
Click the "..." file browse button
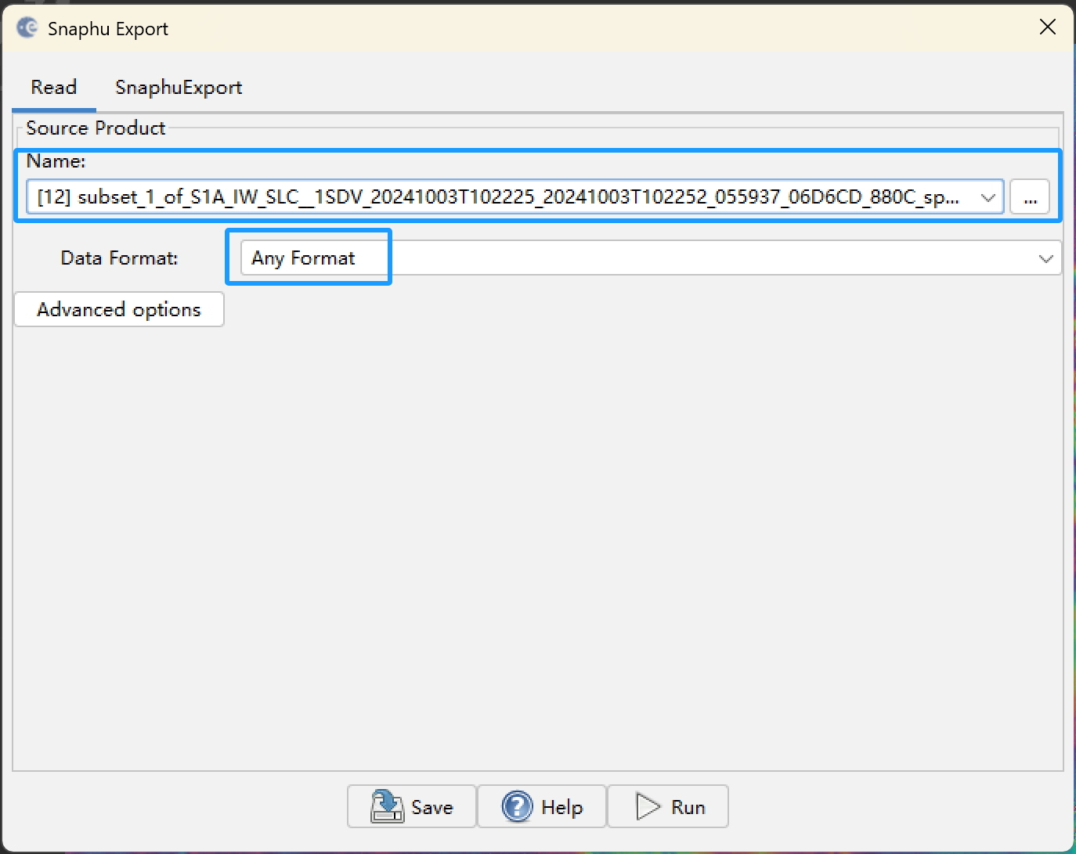(x=1030, y=196)
